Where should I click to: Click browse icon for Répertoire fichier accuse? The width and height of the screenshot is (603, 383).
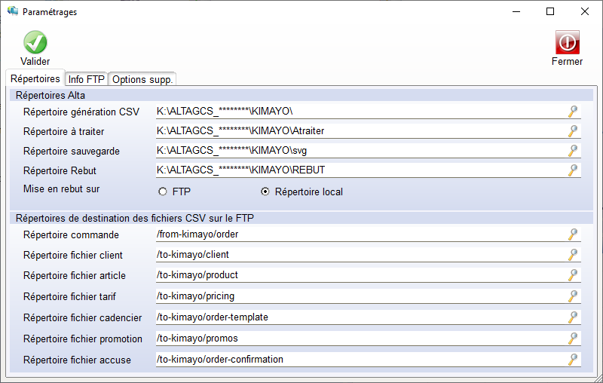(x=573, y=360)
